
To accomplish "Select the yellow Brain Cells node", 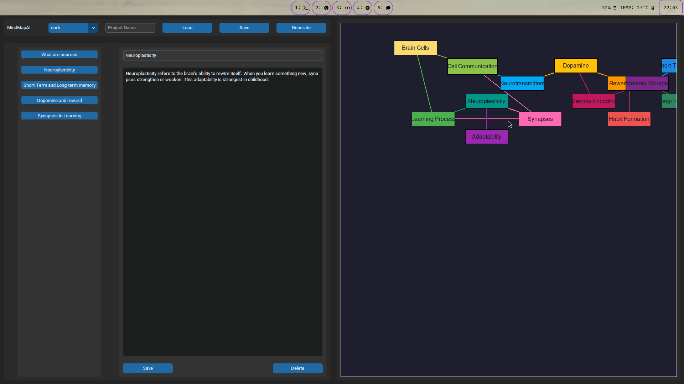I will pos(415,48).
